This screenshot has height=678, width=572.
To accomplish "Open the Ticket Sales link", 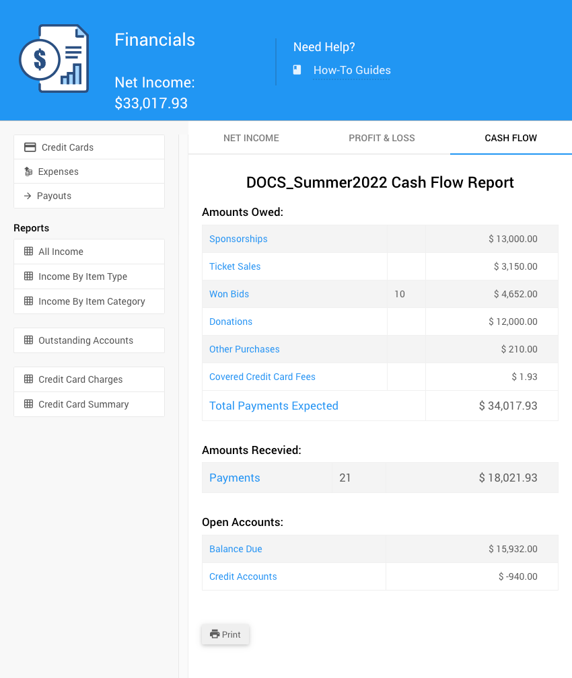I will pos(235,266).
